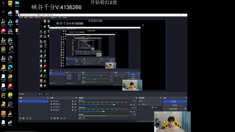Open dropdown arrow on the blue 停止推流 button
This screenshot has width=235, height=132.
click(186, 101)
